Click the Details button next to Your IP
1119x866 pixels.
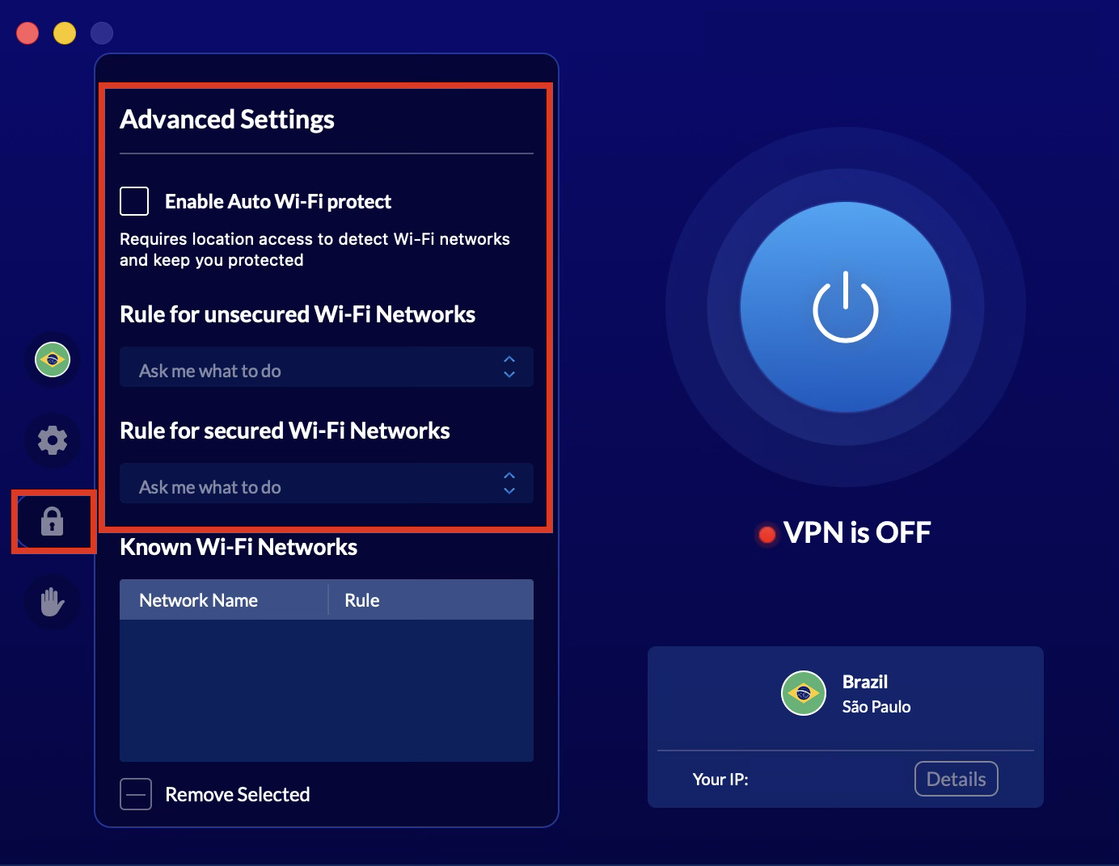coord(956,779)
